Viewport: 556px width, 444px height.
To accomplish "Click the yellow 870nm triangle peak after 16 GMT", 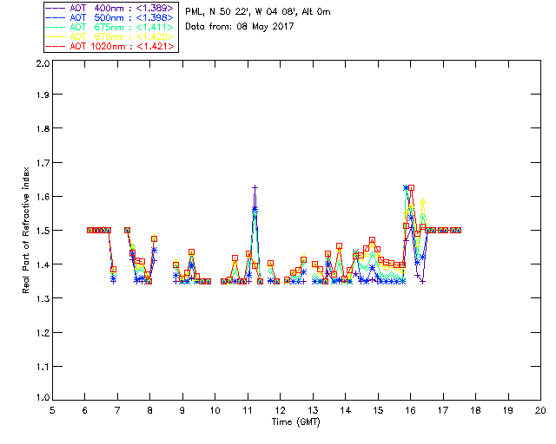I will pyautogui.click(x=422, y=201).
